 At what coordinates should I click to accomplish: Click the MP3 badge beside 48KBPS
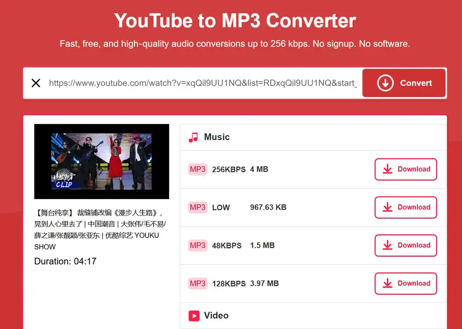(x=198, y=245)
